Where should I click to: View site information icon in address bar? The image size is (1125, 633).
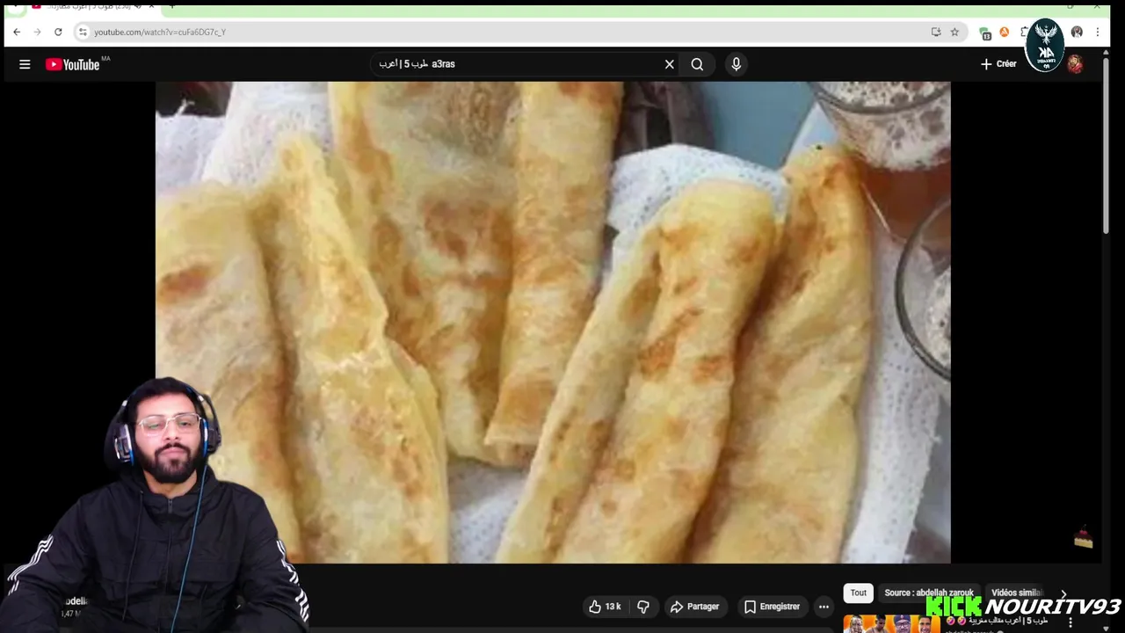tap(83, 32)
